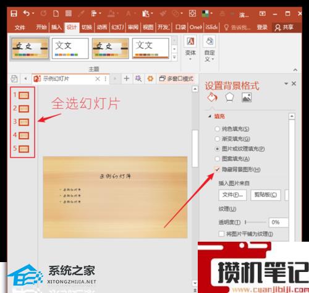Screen dimensions: 309x293
Task: Click the 文件(F)... button
Action: [232, 195]
